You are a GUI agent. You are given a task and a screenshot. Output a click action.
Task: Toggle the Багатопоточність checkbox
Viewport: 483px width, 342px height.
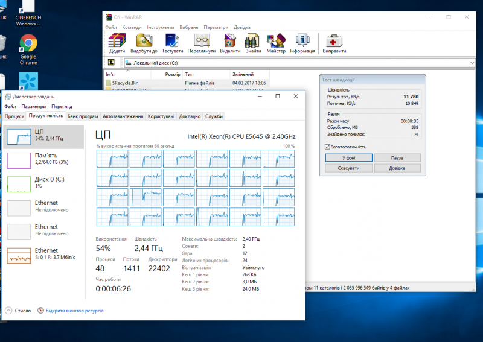[327, 147]
